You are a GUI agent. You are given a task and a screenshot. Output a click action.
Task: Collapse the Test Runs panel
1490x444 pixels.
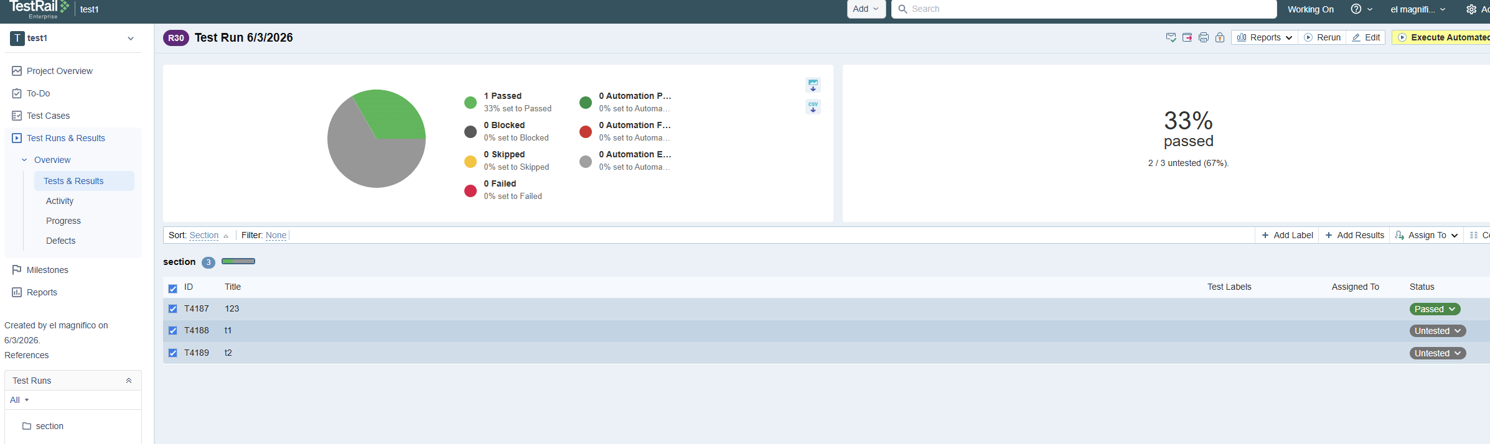(129, 381)
